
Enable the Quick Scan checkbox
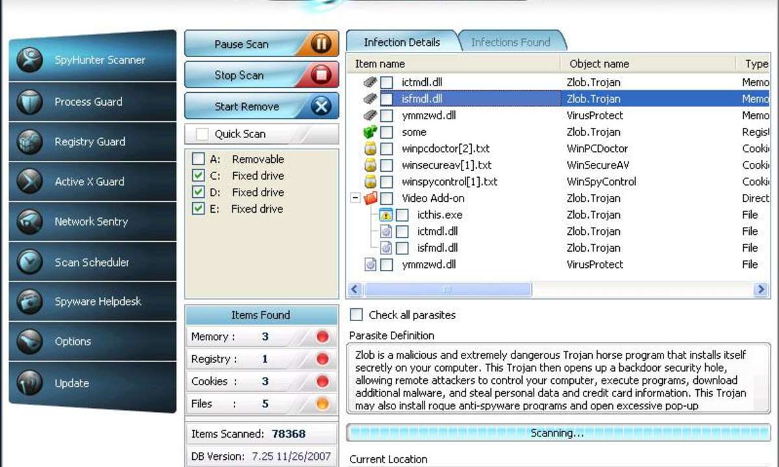[x=203, y=134]
